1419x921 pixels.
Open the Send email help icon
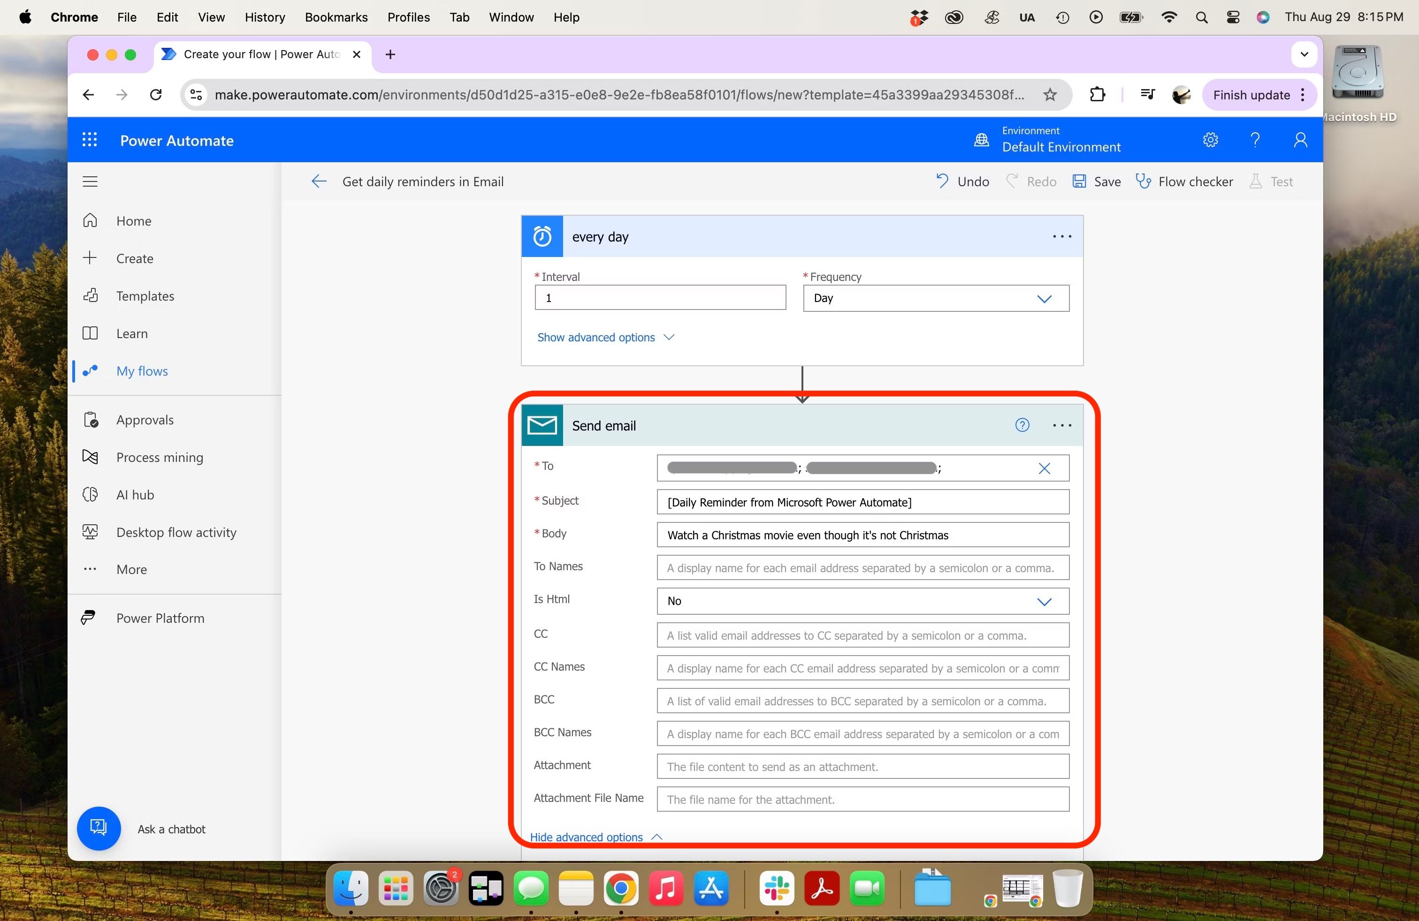(1022, 425)
